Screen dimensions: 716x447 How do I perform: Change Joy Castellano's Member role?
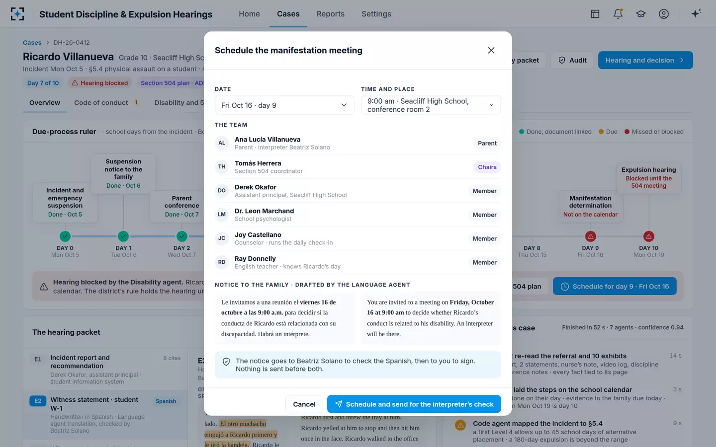(484, 238)
